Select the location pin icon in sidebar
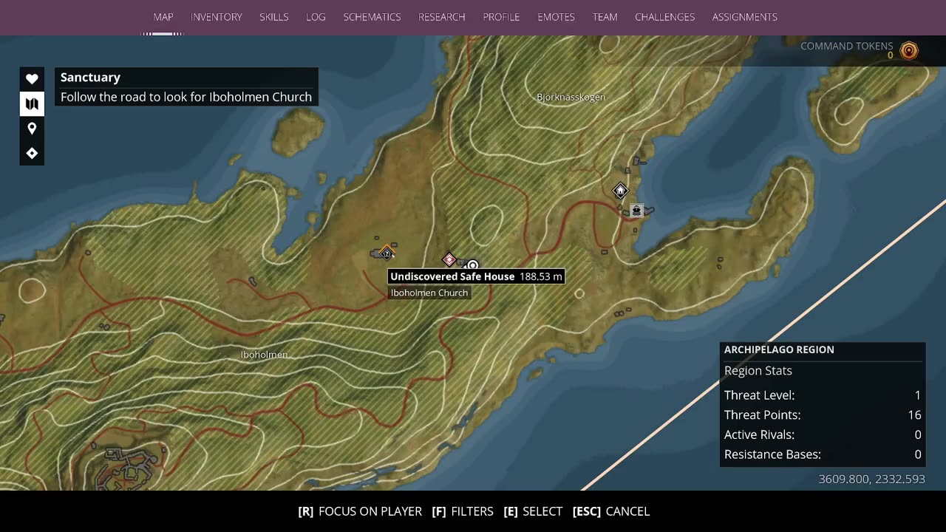 tap(32, 129)
